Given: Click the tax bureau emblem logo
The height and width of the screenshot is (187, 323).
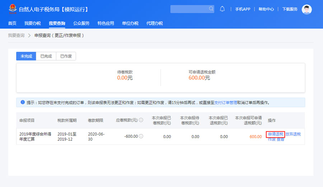Looking at the screenshot, I should (x=12, y=9).
